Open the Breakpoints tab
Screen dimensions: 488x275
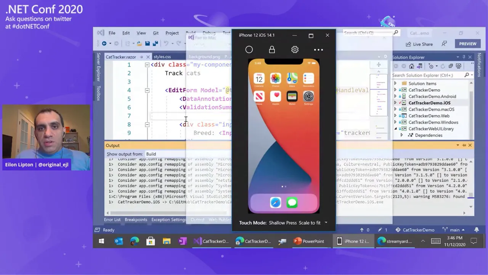pos(136,220)
